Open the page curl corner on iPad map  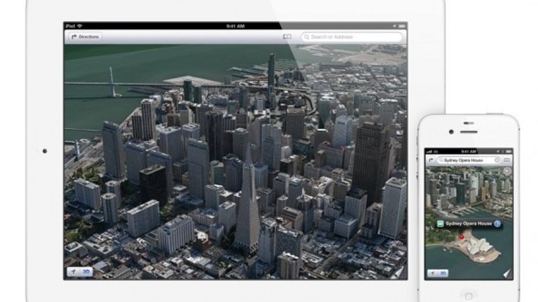(x=400, y=272)
